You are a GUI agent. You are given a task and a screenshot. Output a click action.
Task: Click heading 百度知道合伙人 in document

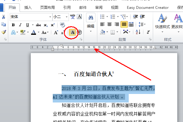pyautogui.click(x=93, y=74)
